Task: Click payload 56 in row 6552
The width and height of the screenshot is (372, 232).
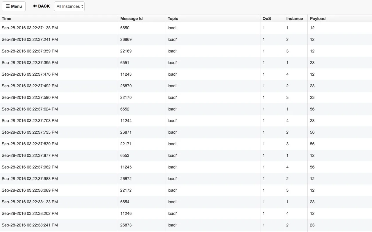Action: tap(312, 109)
